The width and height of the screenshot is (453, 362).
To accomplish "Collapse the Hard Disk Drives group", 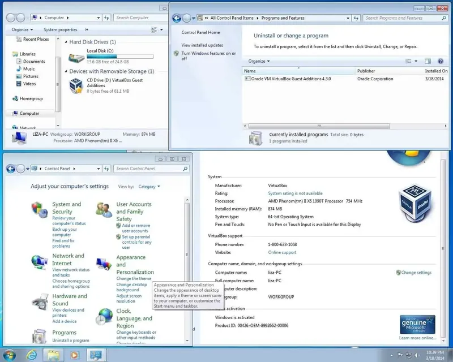I will click(x=66, y=42).
